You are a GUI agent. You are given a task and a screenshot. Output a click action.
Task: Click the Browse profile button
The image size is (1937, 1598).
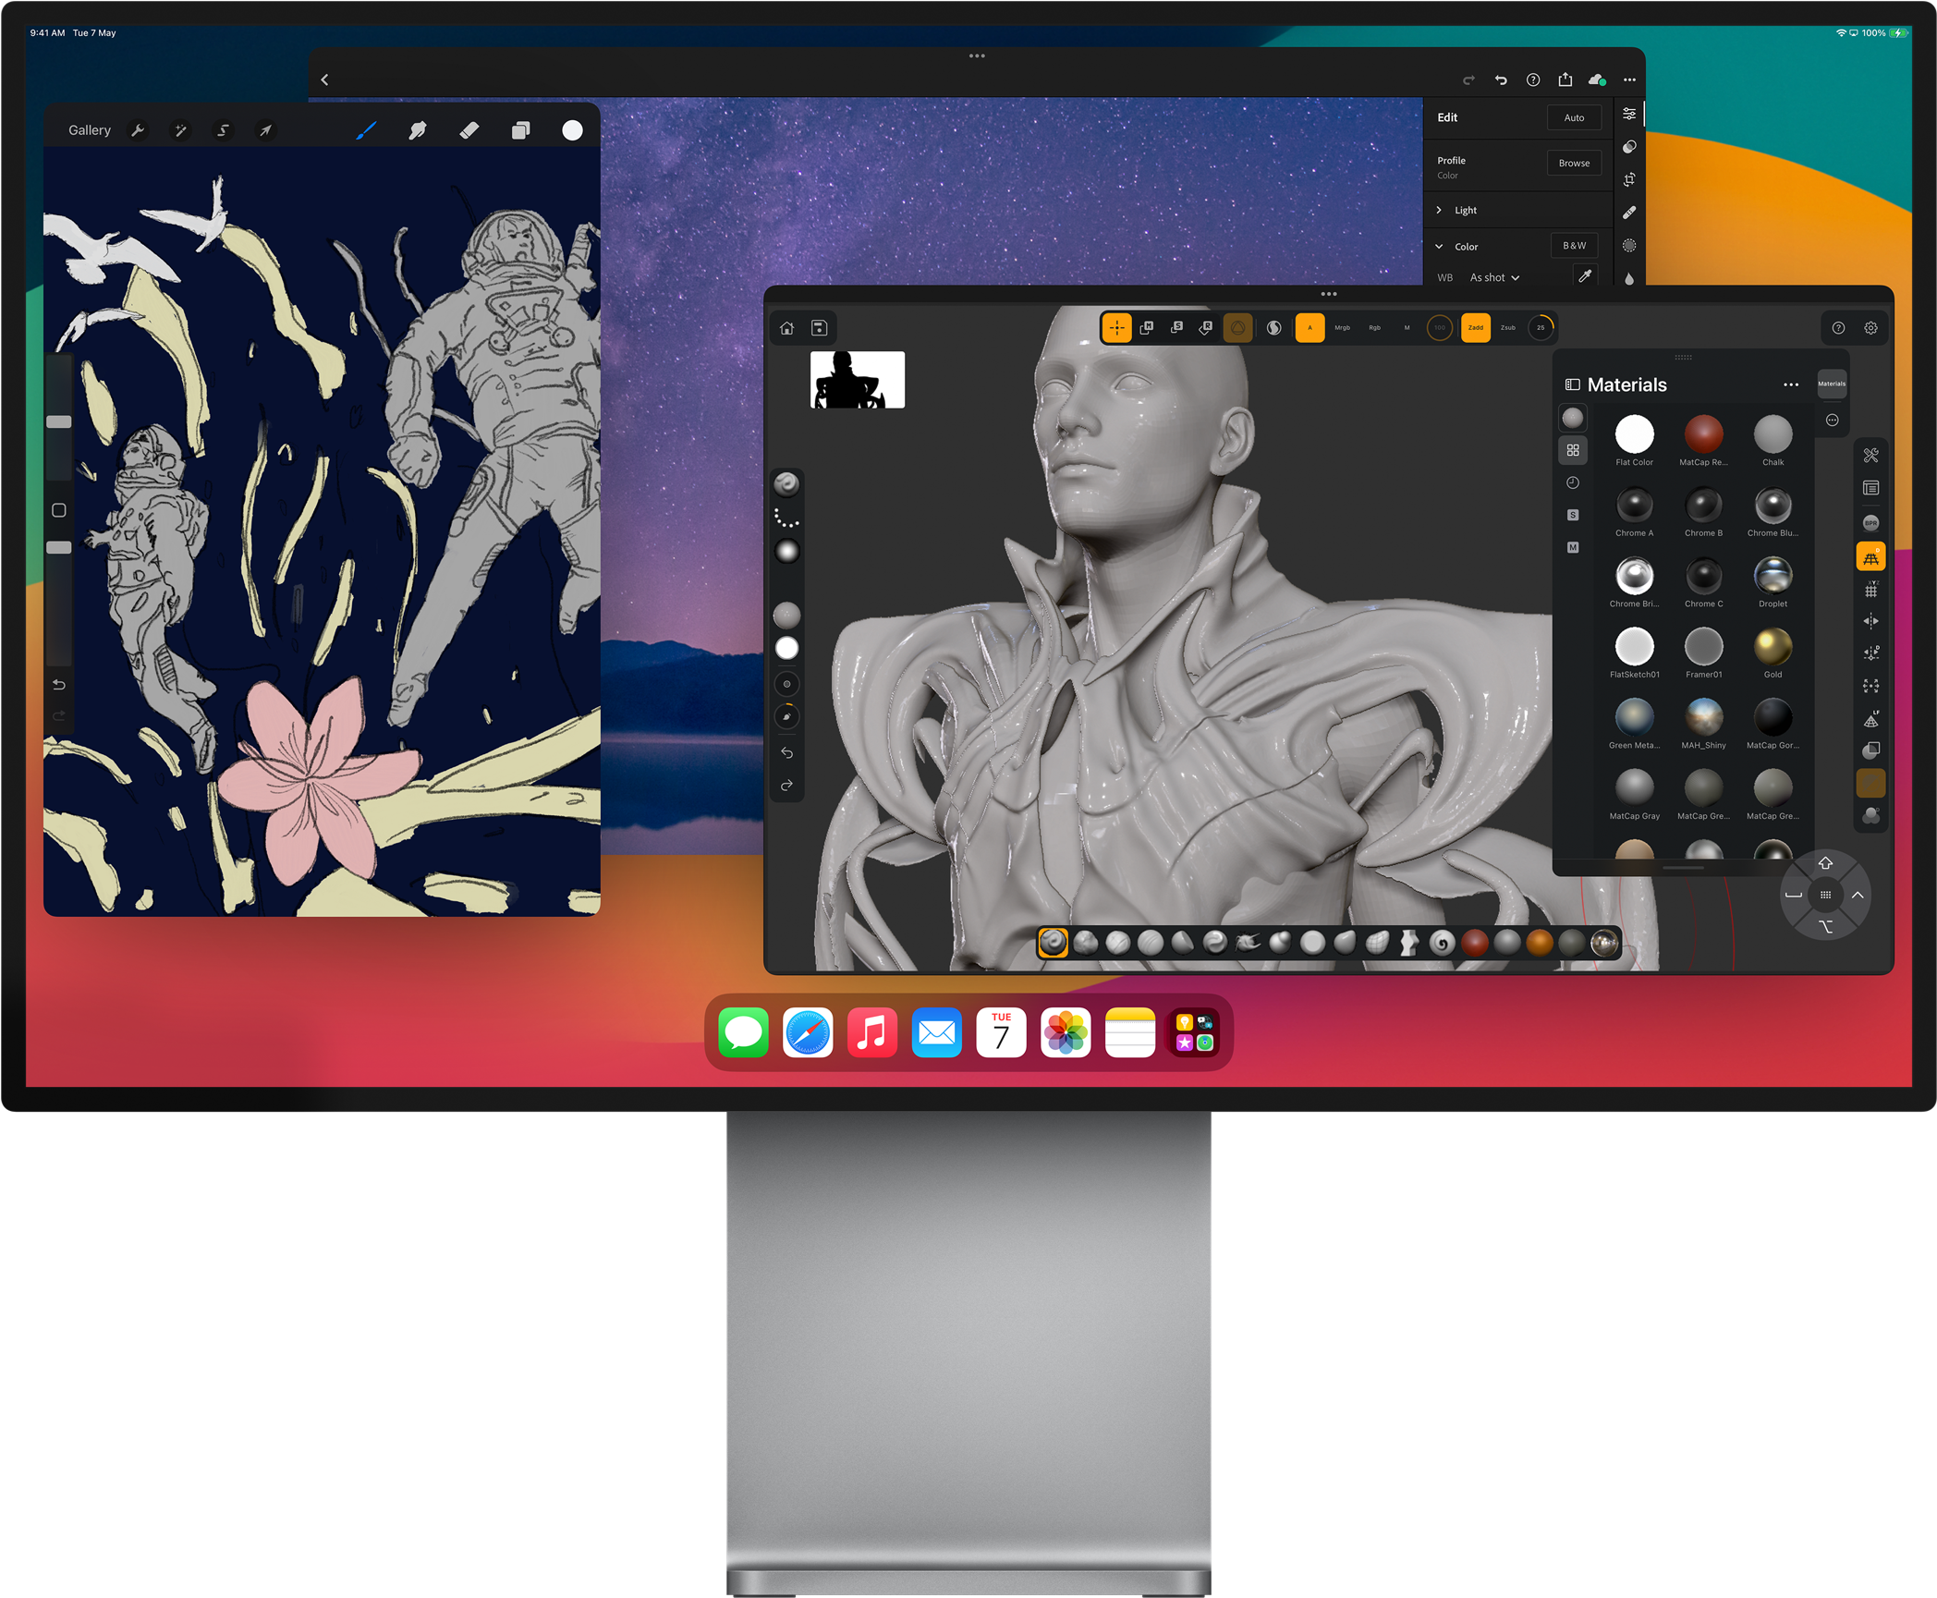click(x=1574, y=163)
